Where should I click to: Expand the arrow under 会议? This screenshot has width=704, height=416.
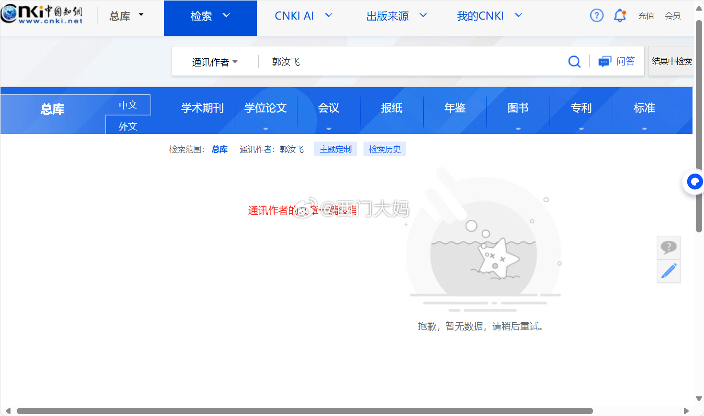329,129
